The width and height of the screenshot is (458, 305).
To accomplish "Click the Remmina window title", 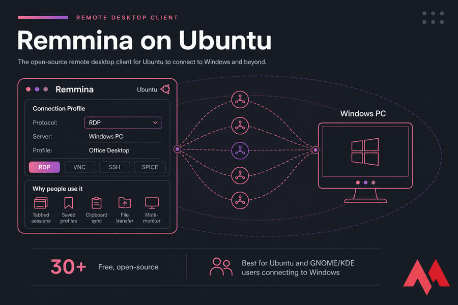I will (x=74, y=89).
